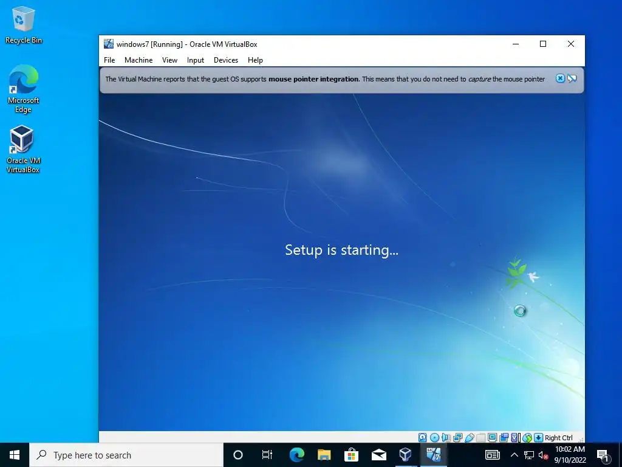Click the mouse pointer integration message text
622x467 pixels.
pyautogui.click(x=325, y=79)
